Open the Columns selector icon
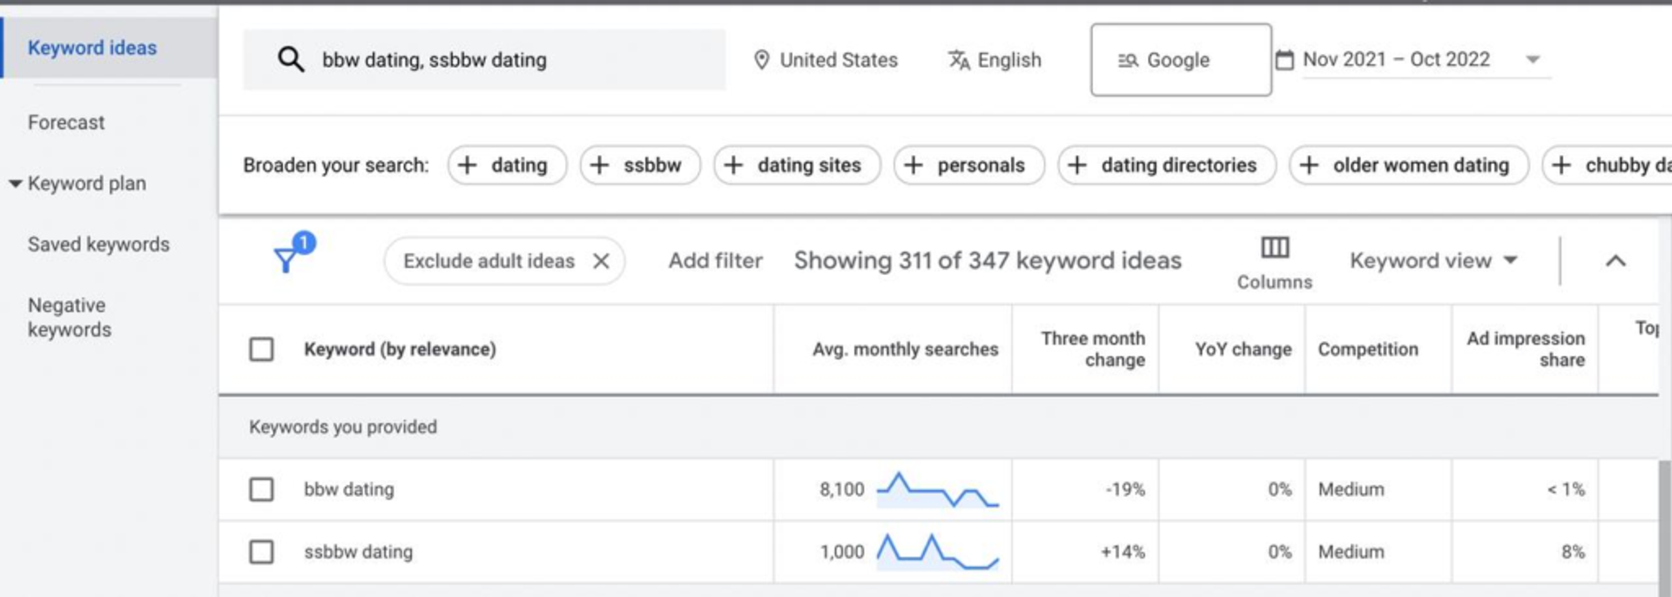The width and height of the screenshot is (1672, 597). tap(1274, 248)
